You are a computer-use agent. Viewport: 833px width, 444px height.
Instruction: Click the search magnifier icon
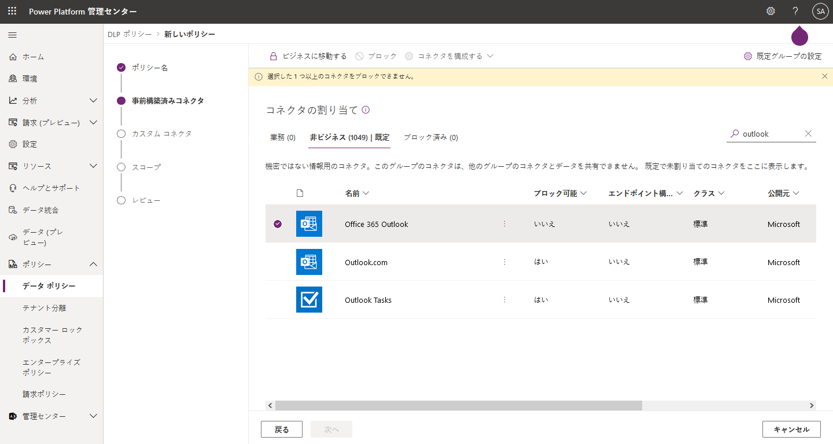[x=735, y=134]
